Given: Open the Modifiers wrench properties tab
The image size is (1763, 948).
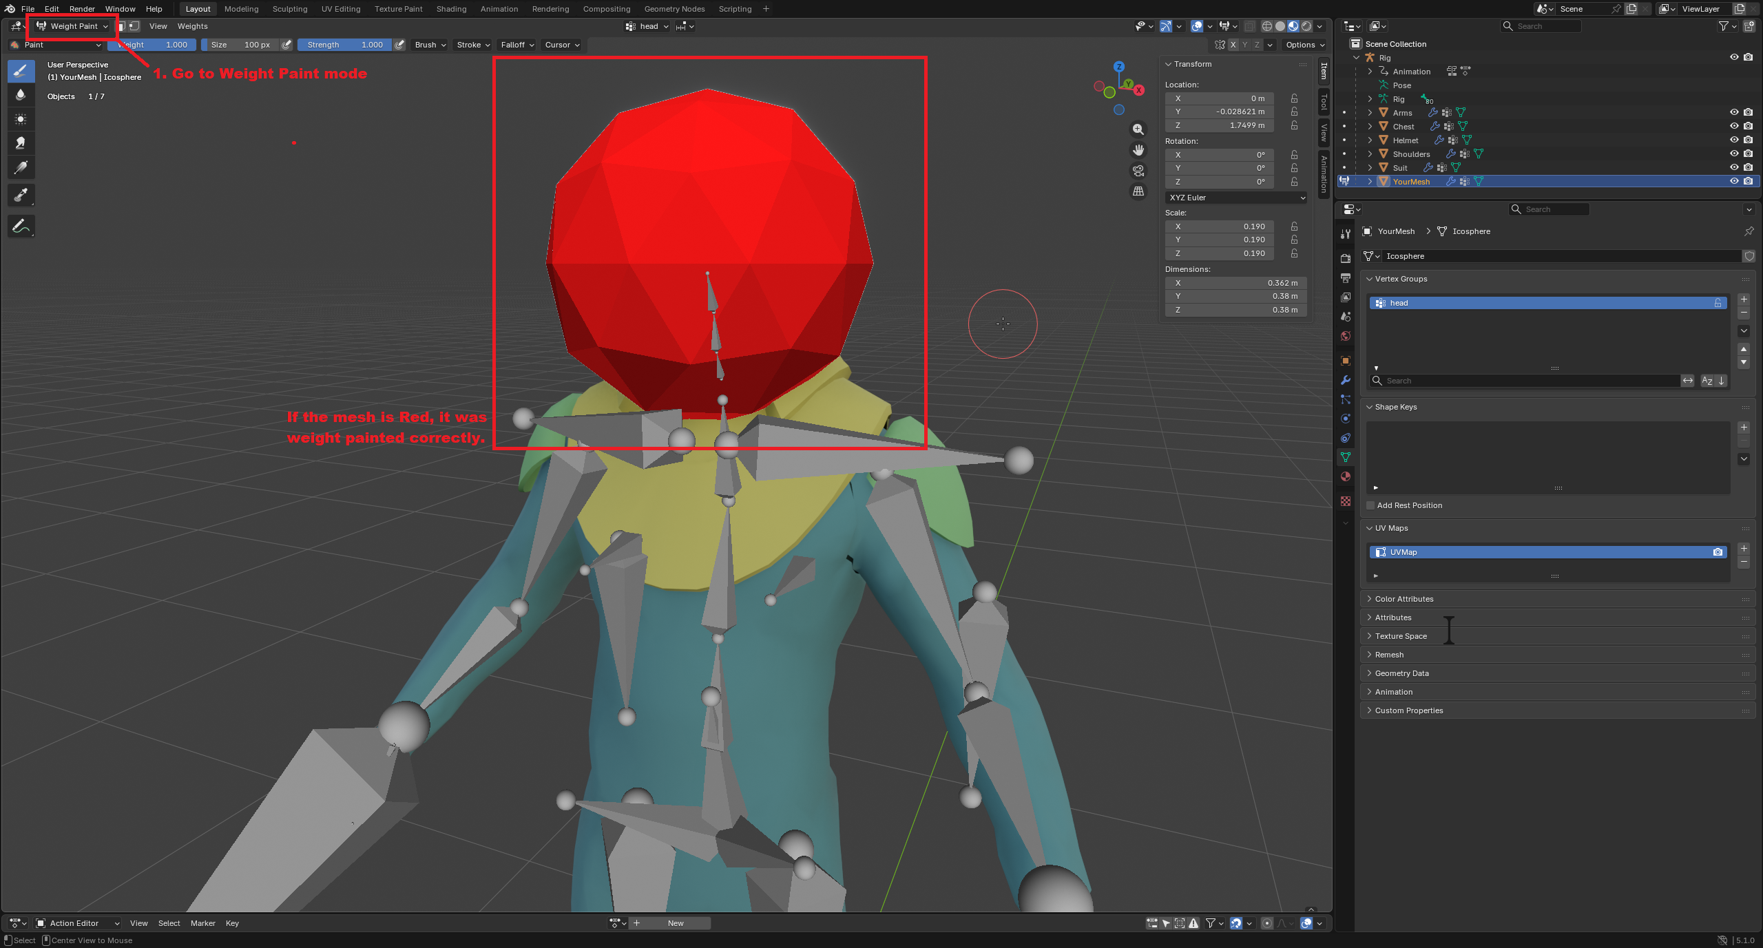Looking at the screenshot, I should click(1345, 380).
